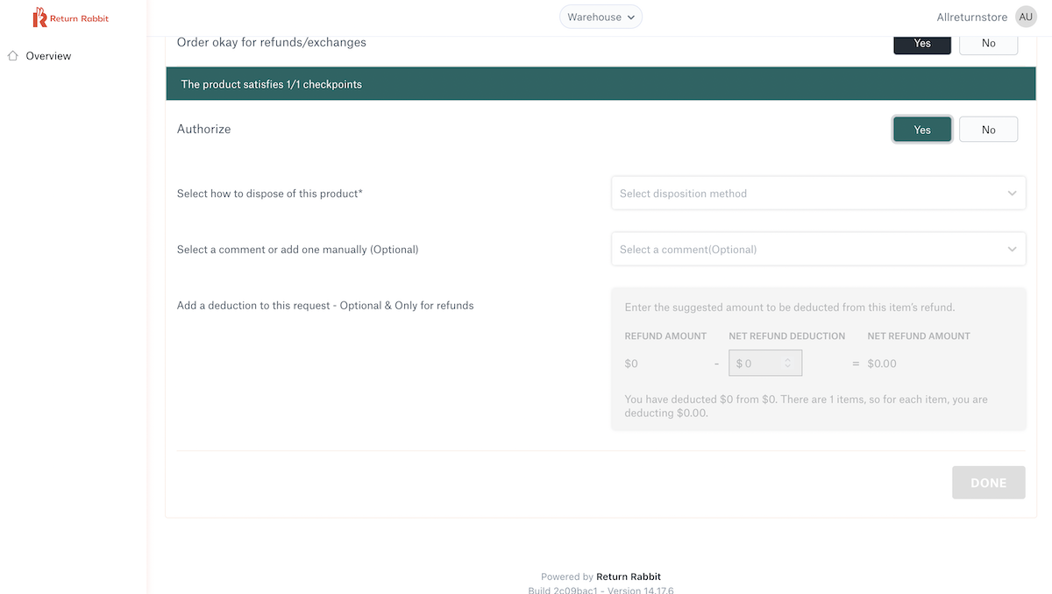Expand the comment dropdown chevron arrow
Image resolution: width=1052 pixels, height=594 pixels.
coord(1012,250)
